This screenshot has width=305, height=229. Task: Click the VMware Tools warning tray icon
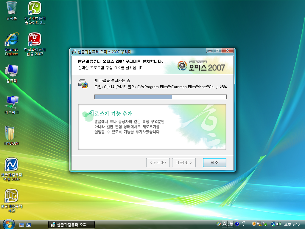pos(259,224)
